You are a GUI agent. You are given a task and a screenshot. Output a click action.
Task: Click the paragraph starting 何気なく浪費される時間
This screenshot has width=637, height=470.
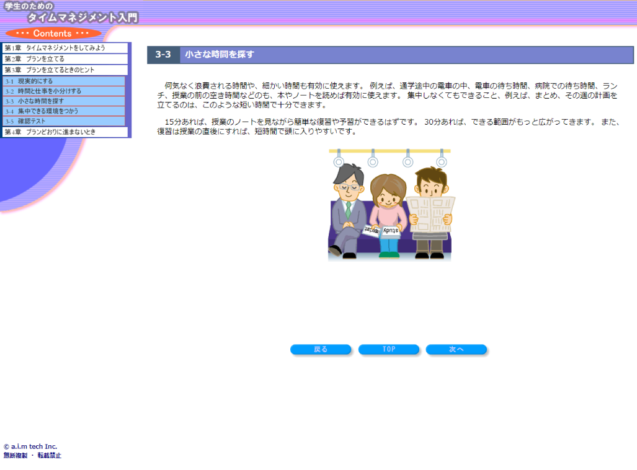388,95
